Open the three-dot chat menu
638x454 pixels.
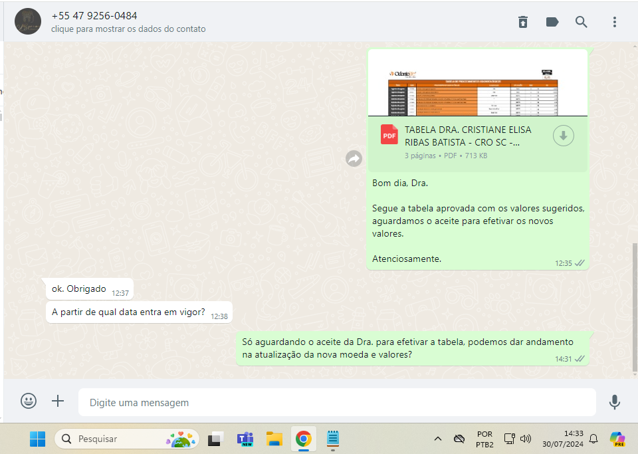coord(614,22)
